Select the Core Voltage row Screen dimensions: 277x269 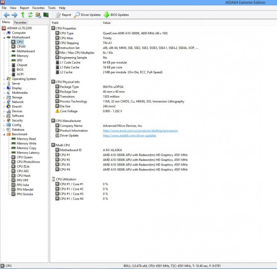(x=89, y=111)
